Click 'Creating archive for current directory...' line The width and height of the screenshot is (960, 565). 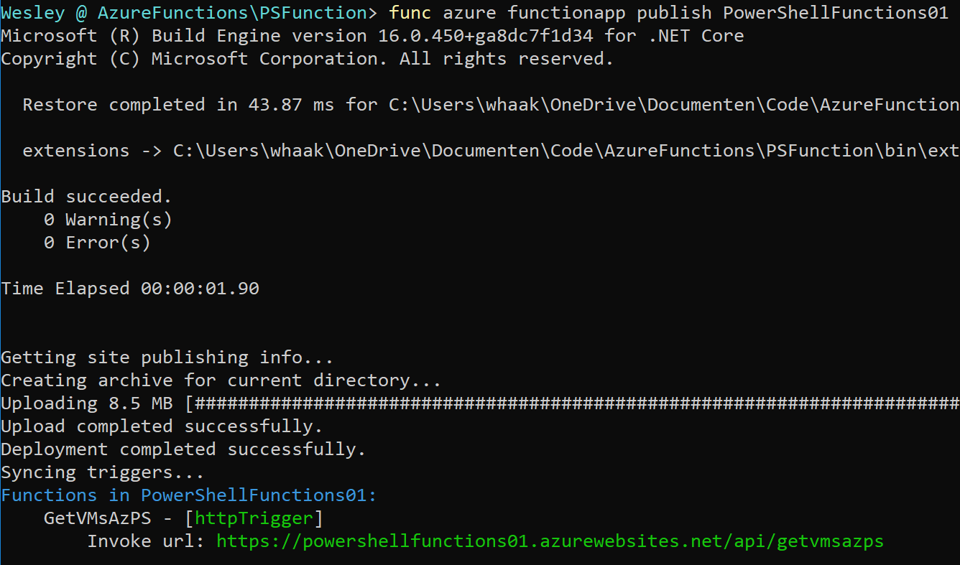[221, 380]
